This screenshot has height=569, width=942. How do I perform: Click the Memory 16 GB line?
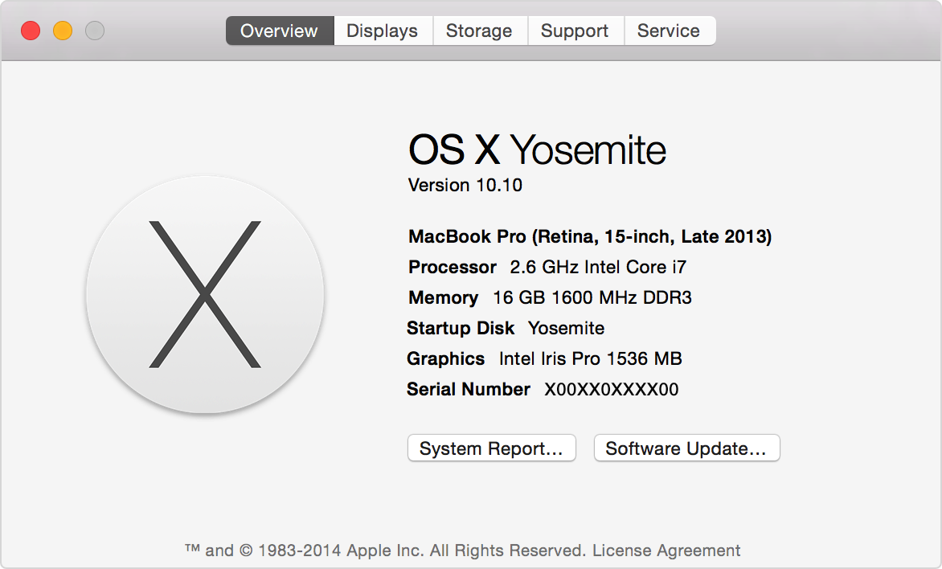pyautogui.click(x=550, y=297)
